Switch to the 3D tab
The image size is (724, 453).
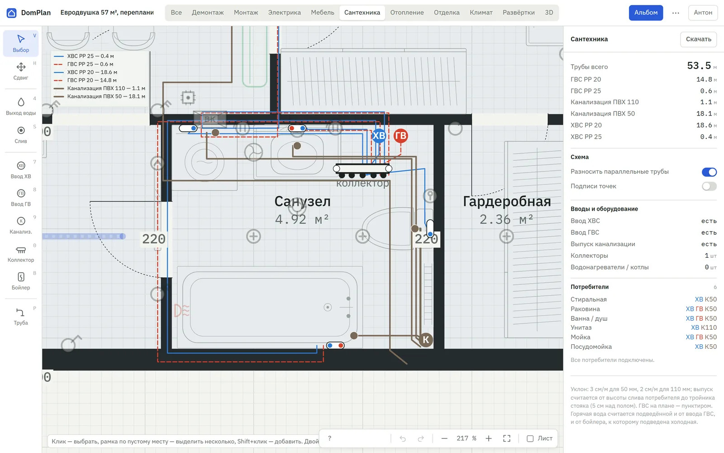pos(549,13)
